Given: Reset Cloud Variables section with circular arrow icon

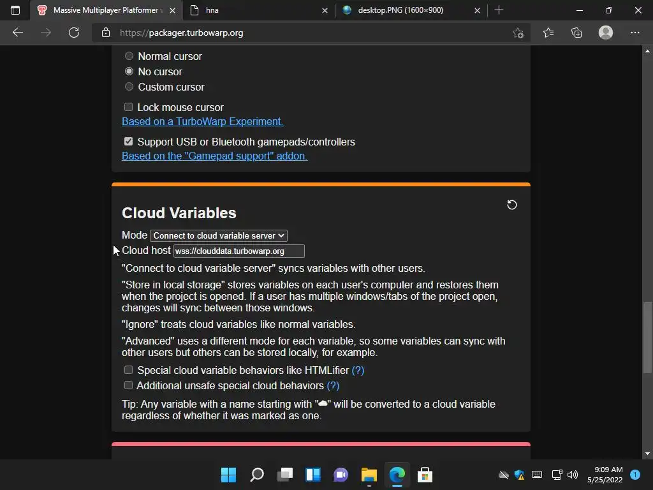Looking at the screenshot, I should pos(512,205).
